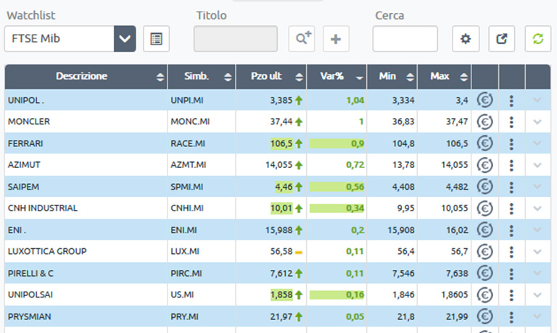This screenshot has width=557, height=333.
Task: Sort by Descrizione column
Action: tap(86, 77)
